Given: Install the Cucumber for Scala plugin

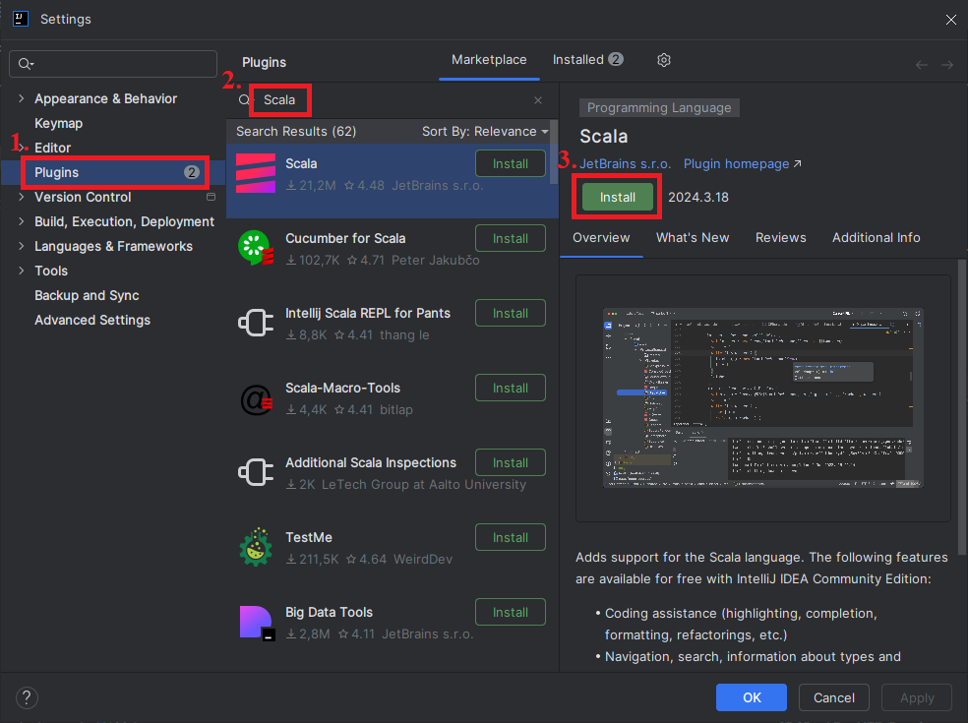Looking at the screenshot, I should (x=510, y=238).
